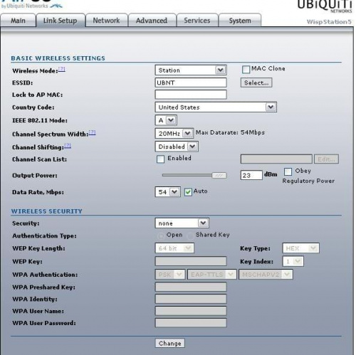Viewport: 356px width, 355px height.
Task: Click the 'WispStation5' device name text
Action: pyautogui.click(x=329, y=22)
